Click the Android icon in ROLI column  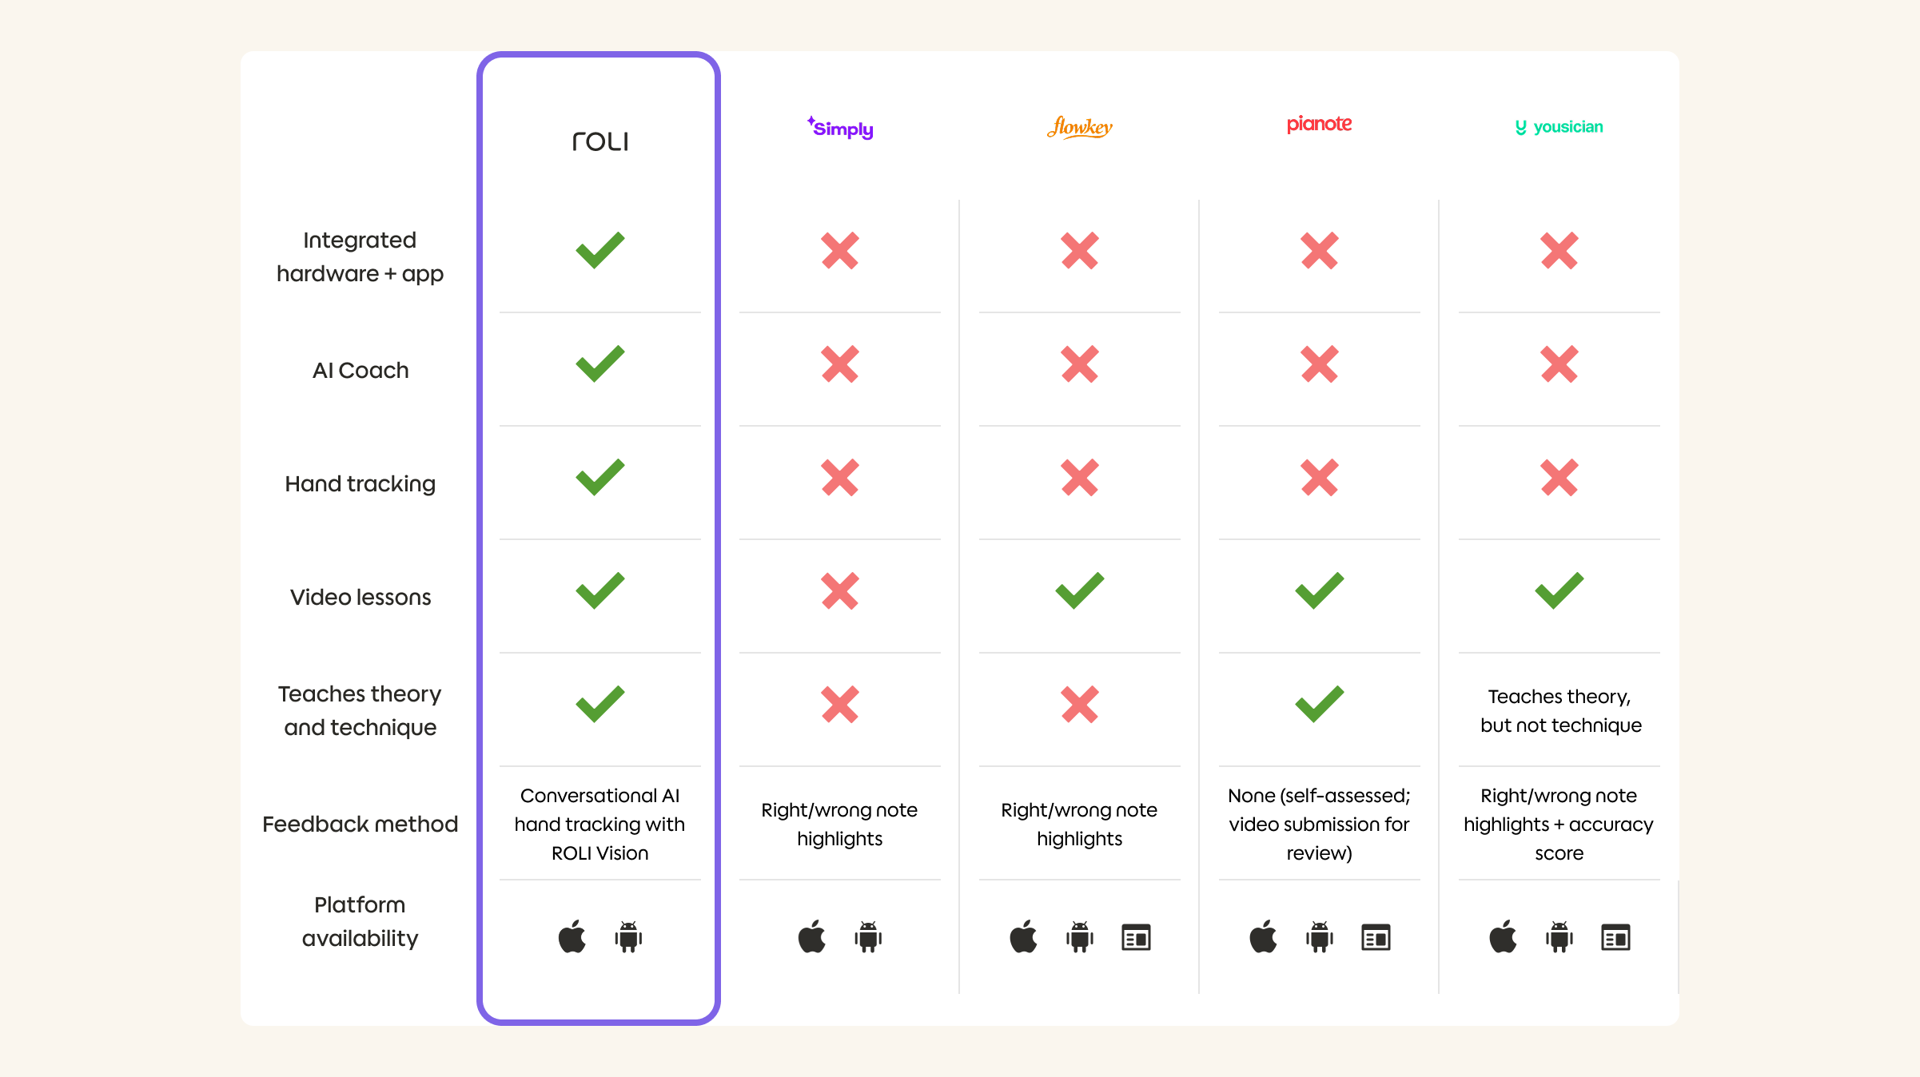[x=628, y=936]
